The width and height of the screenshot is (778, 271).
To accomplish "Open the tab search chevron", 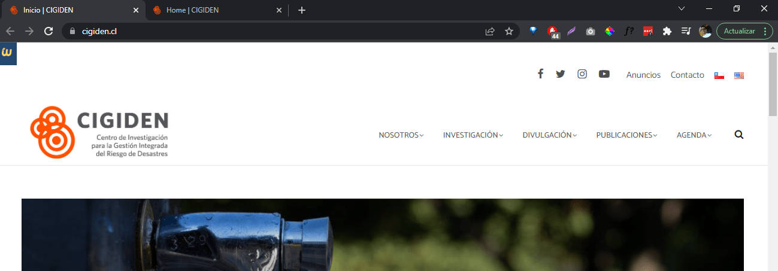I will pyautogui.click(x=682, y=9).
